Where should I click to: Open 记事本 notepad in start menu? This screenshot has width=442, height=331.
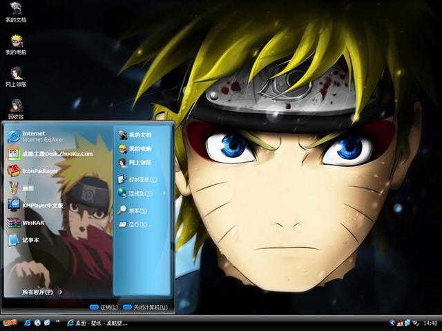point(23,240)
